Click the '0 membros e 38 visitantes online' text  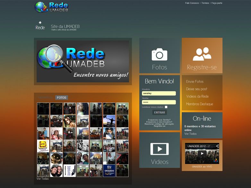pos(200,128)
